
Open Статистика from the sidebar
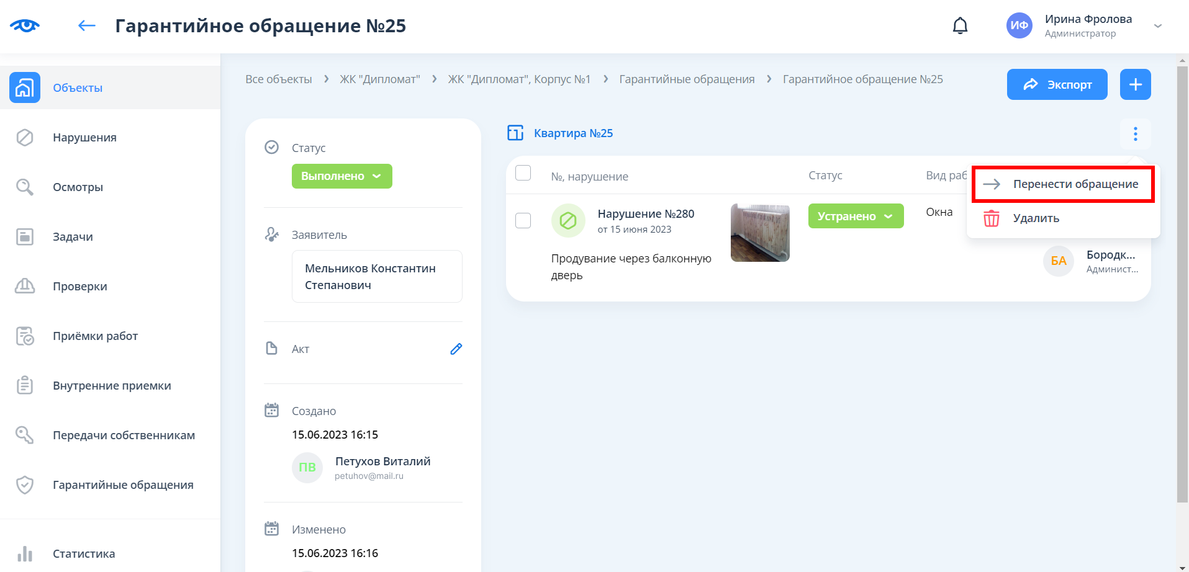pyautogui.click(x=84, y=553)
